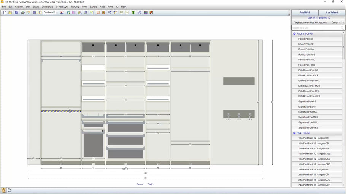Open the C-Top Edges menu
The image size is (346, 194).
(x=62, y=6)
